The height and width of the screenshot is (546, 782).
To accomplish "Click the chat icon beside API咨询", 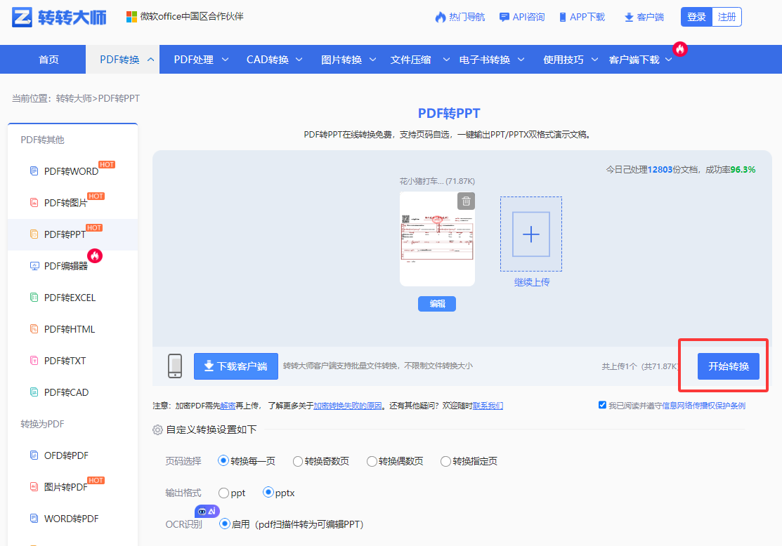I will 504,17.
